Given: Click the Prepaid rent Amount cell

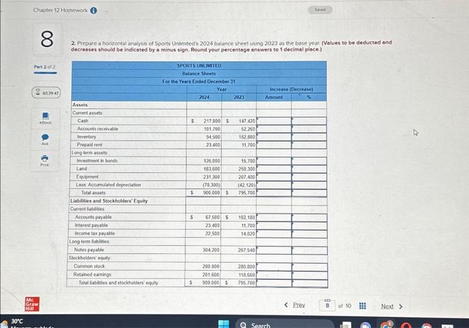Looking at the screenshot, I should (x=273, y=145).
